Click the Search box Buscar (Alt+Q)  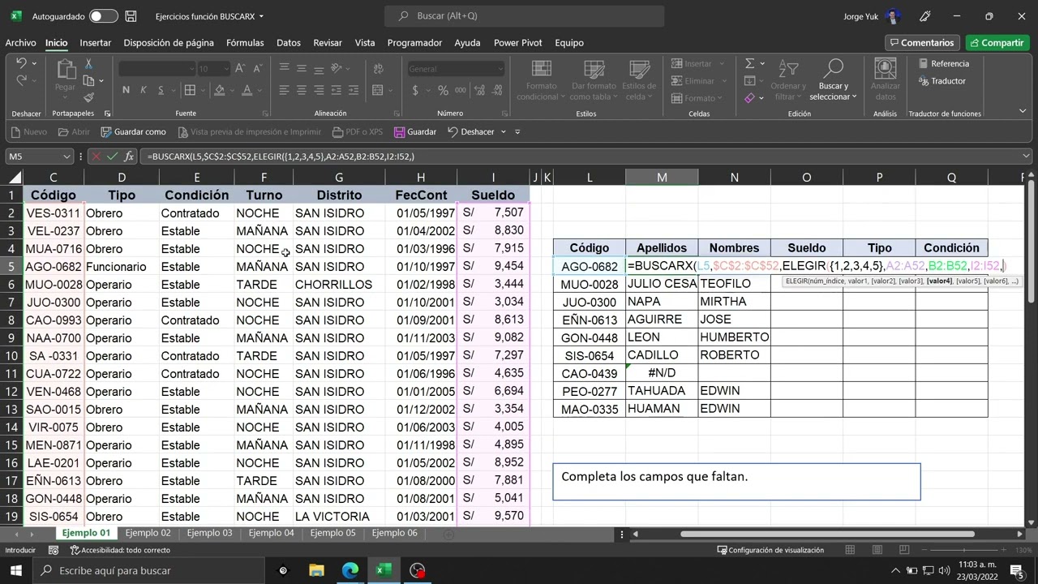[x=524, y=16]
